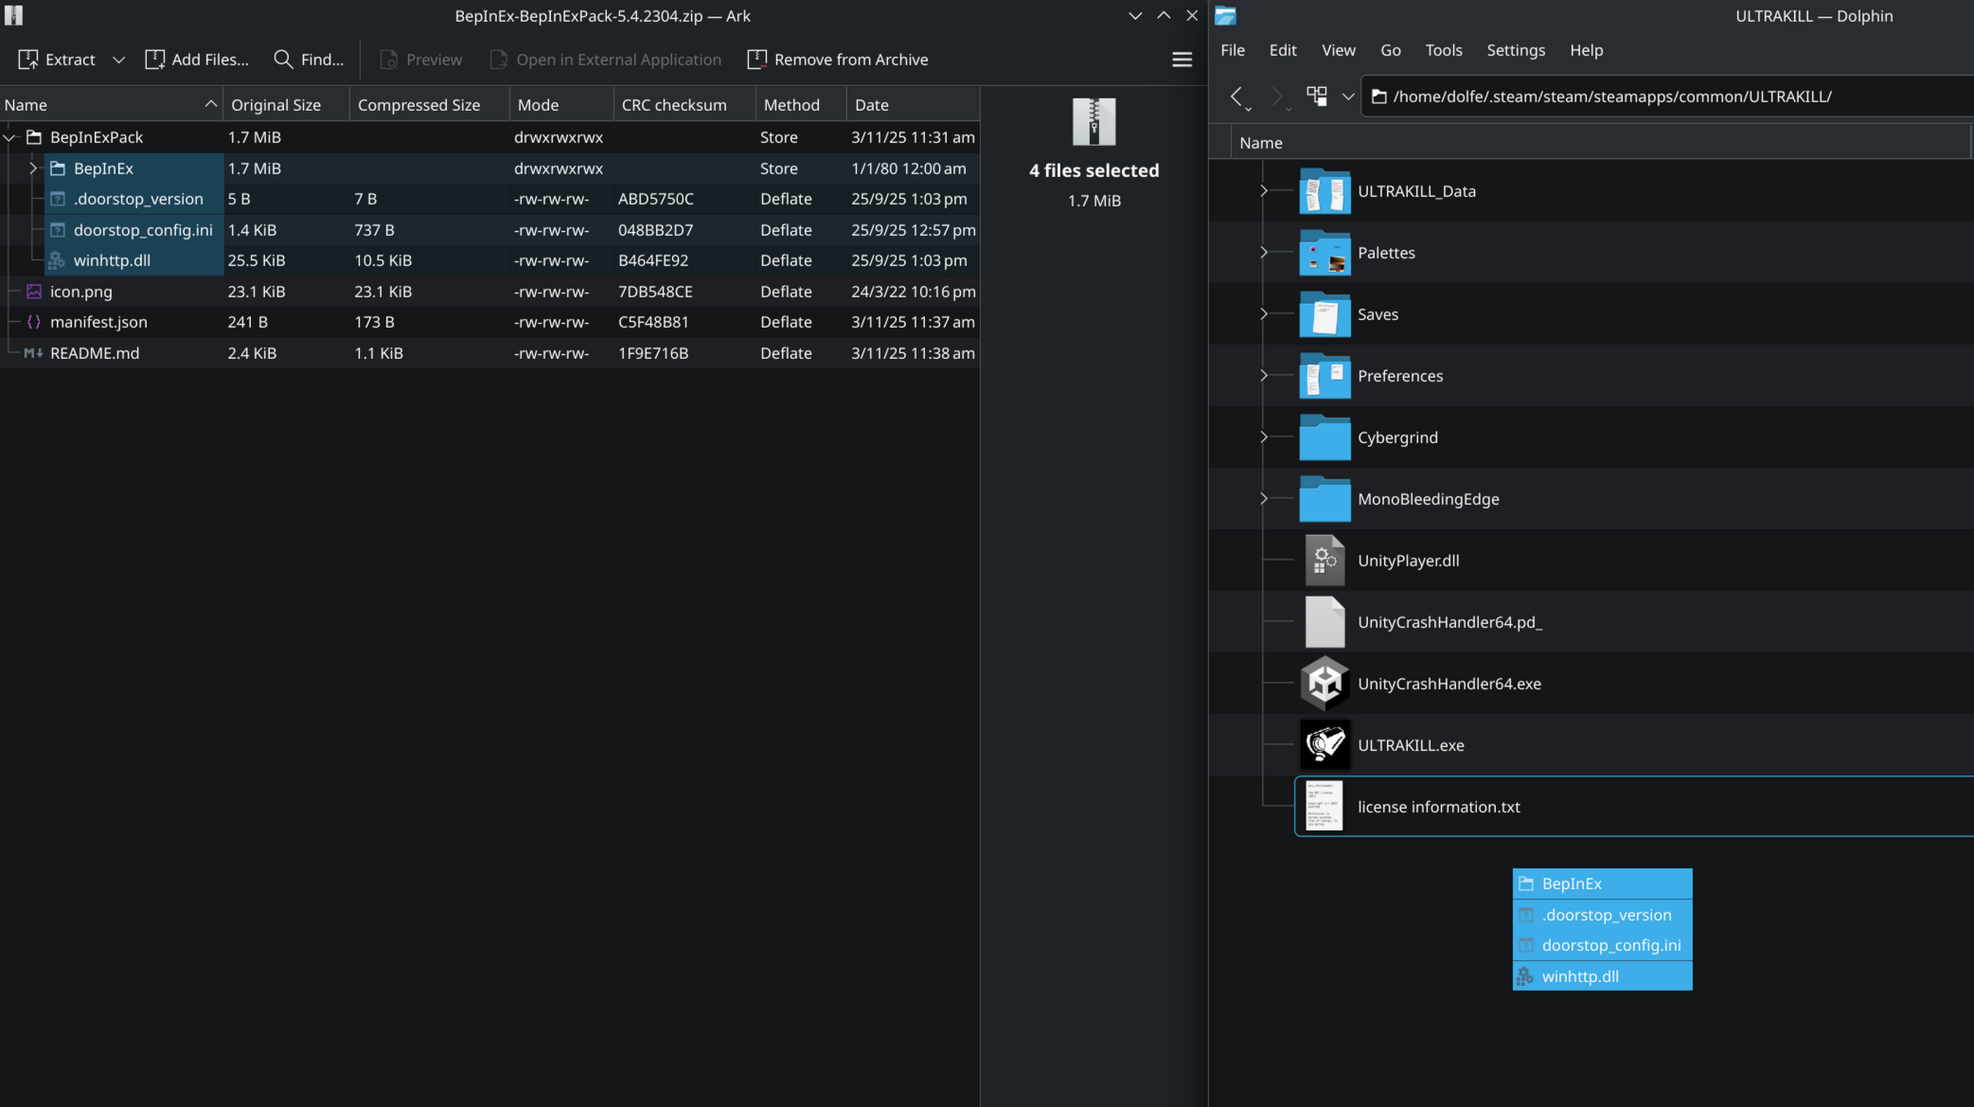This screenshot has height=1107, width=1974.
Task: Open the Settings menu in Dolphin
Action: tap(1515, 50)
